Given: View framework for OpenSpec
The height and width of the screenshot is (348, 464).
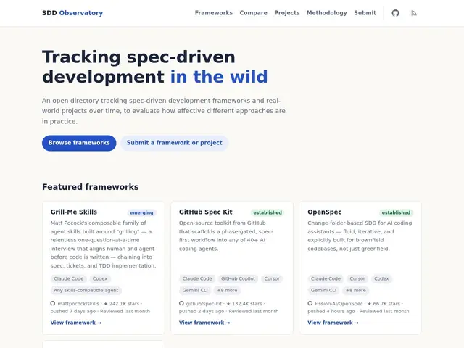Looking at the screenshot, I should pyautogui.click(x=333, y=323).
